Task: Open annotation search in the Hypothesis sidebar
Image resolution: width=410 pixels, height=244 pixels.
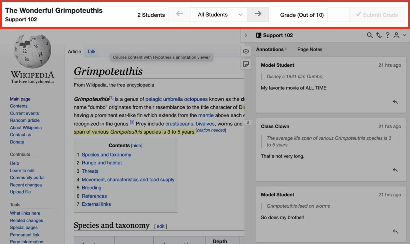Action: click(x=369, y=35)
